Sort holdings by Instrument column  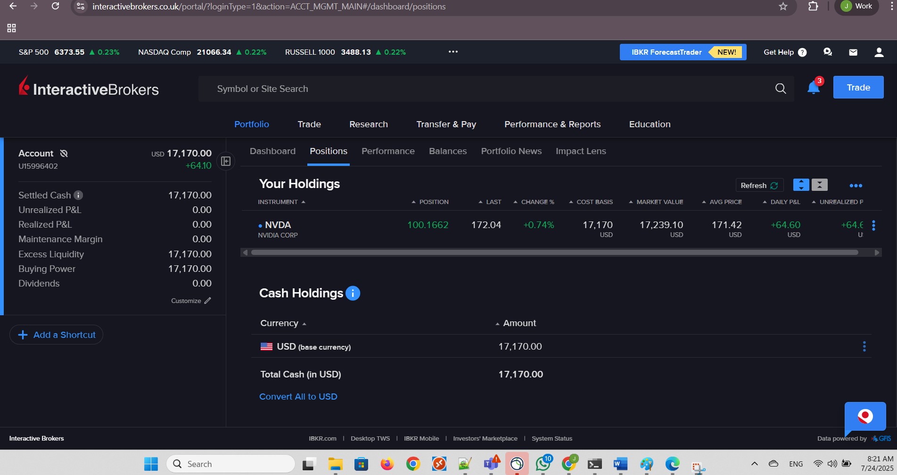(281, 202)
